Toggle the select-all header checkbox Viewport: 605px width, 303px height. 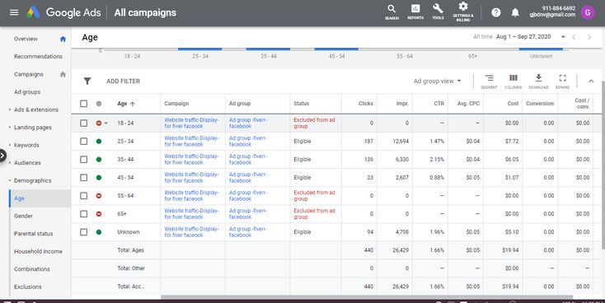(84, 103)
